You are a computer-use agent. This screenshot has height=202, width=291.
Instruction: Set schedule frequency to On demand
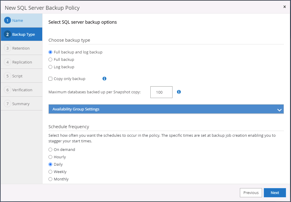pos(51,150)
